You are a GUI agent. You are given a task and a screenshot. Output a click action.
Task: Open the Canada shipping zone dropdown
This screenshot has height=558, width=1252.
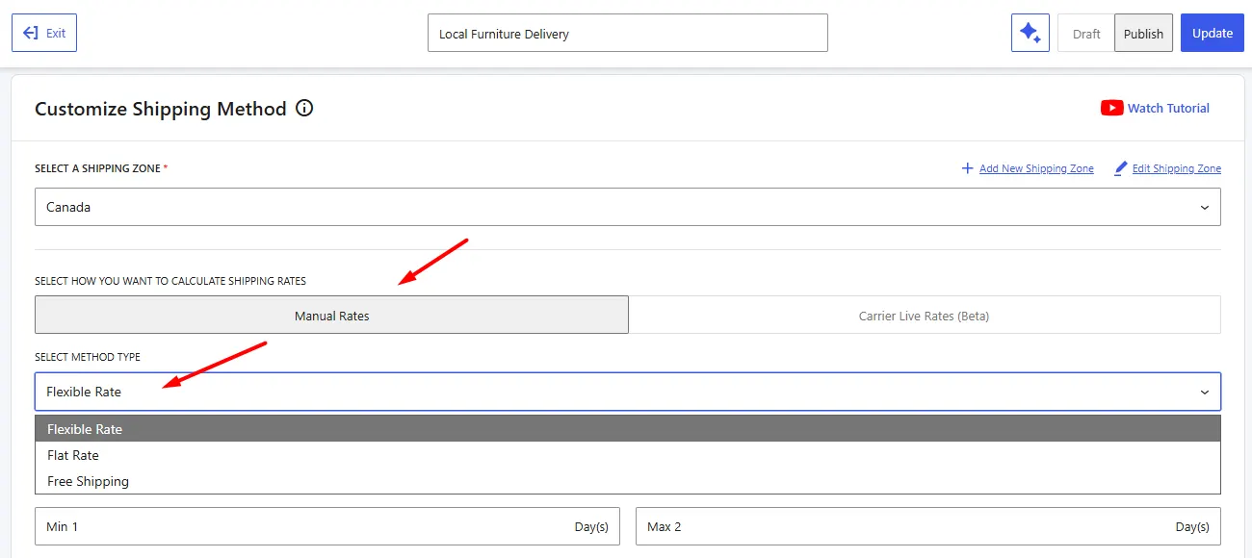click(x=627, y=207)
